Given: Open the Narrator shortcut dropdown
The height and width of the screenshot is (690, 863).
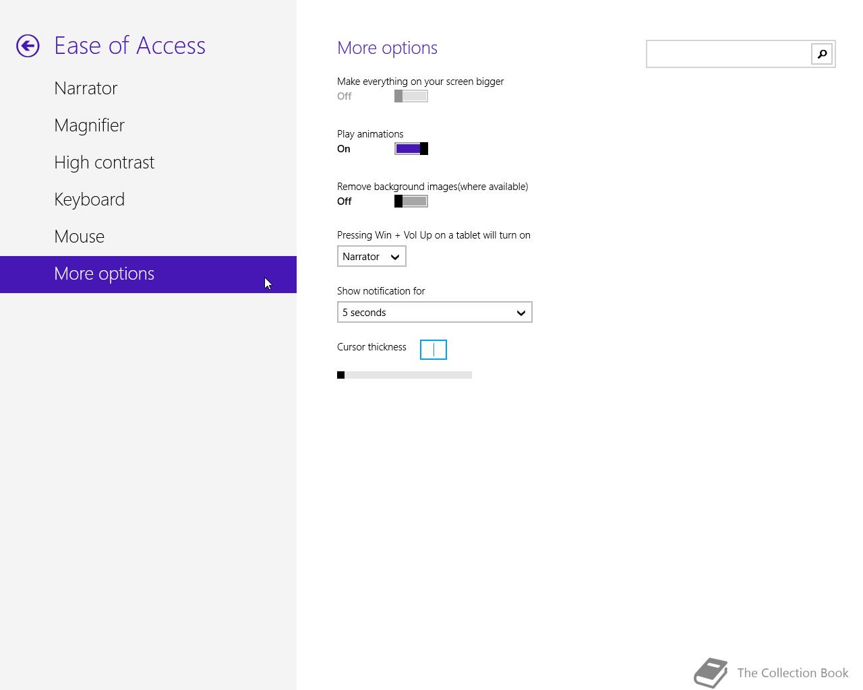Looking at the screenshot, I should tap(371, 257).
